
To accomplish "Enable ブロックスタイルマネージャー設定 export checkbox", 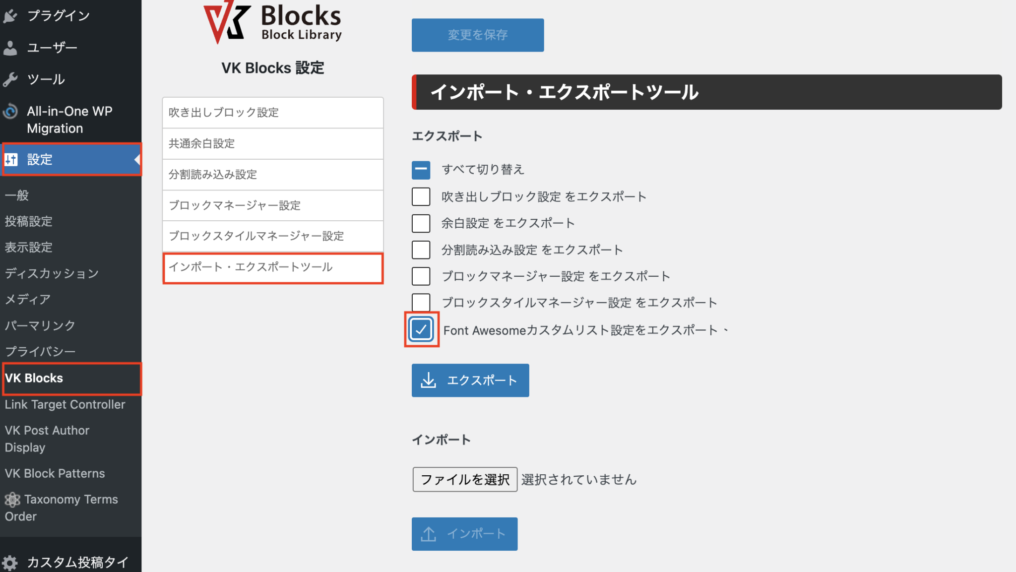I will pyautogui.click(x=421, y=302).
